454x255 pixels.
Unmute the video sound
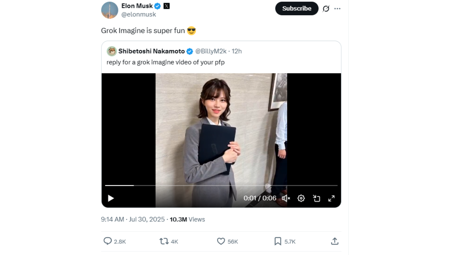coord(286,198)
